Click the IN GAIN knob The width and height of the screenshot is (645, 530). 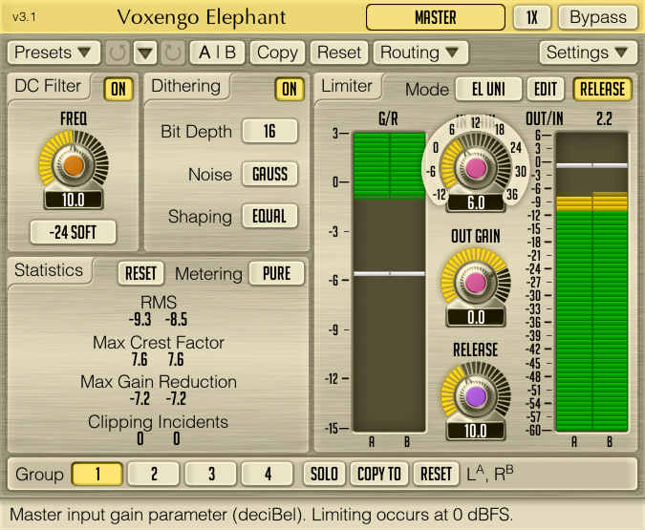tap(476, 168)
